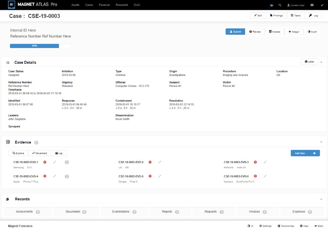The width and height of the screenshot is (328, 230).
Task: Toggle the UI contrast option in footer
Action: tap(250, 226)
